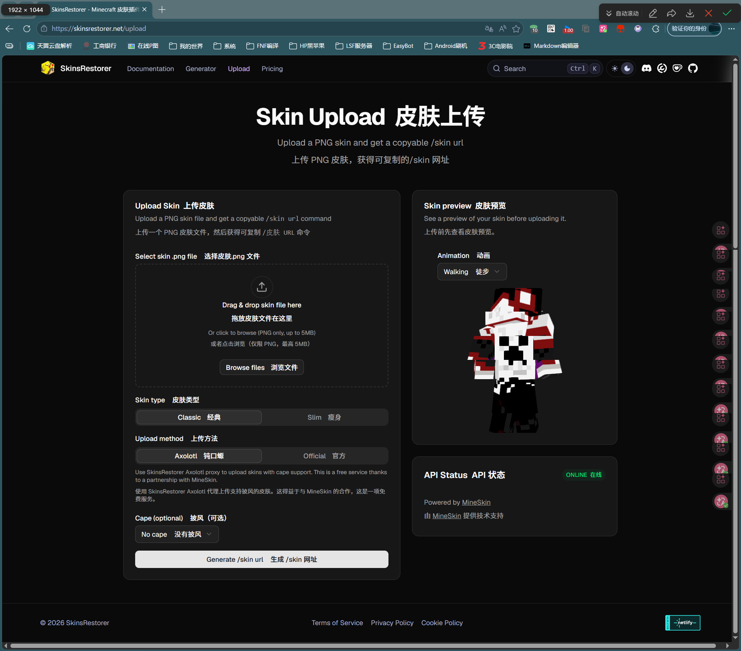Open the browser extensions puzzle icon
The width and height of the screenshot is (741, 651).
[655, 29]
